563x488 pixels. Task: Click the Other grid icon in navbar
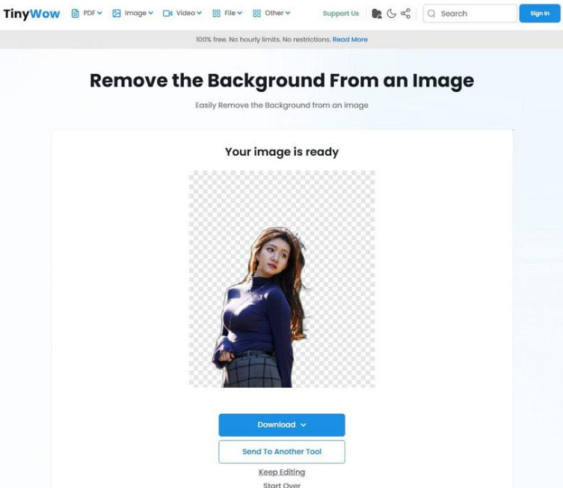(256, 13)
